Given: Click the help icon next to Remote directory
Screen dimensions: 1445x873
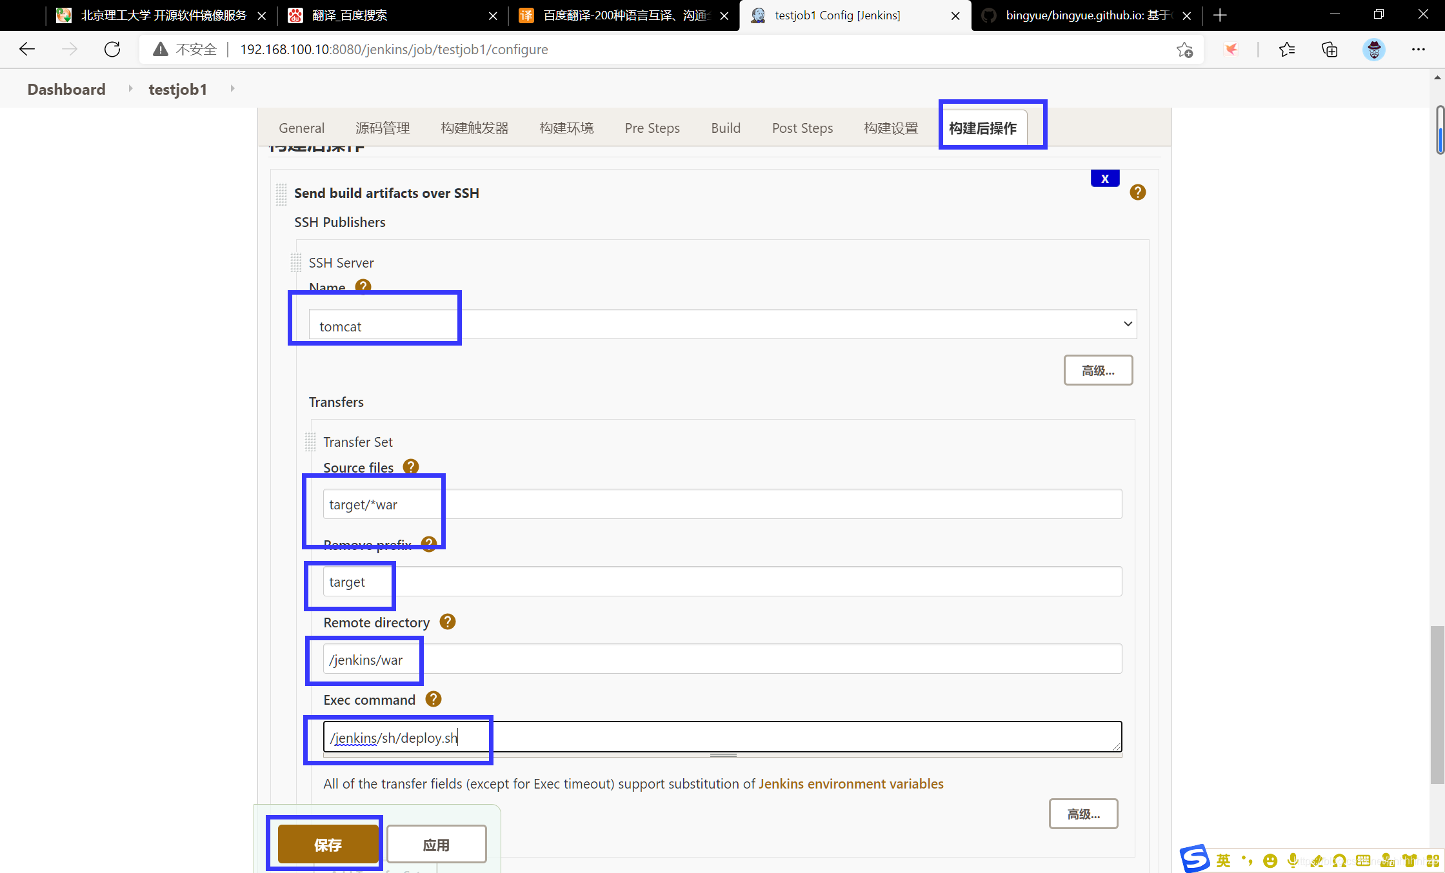Looking at the screenshot, I should tap(448, 622).
